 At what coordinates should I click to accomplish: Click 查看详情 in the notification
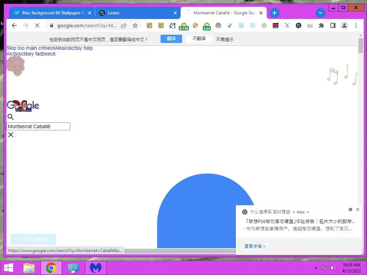(255, 246)
